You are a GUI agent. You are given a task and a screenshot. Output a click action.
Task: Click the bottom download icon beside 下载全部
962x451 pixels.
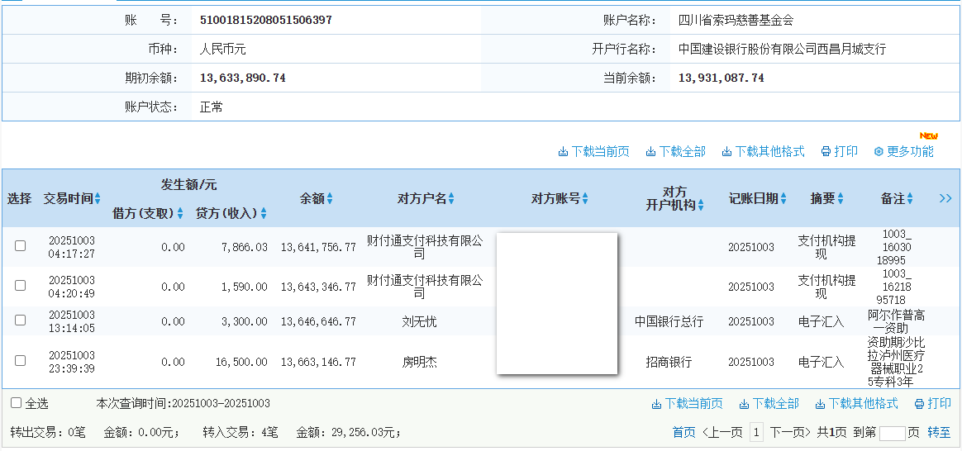point(744,404)
